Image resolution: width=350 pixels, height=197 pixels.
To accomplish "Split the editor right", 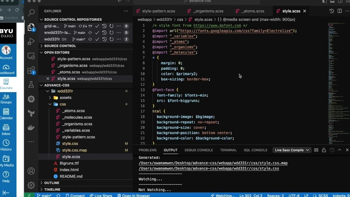I will pos(340,11).
